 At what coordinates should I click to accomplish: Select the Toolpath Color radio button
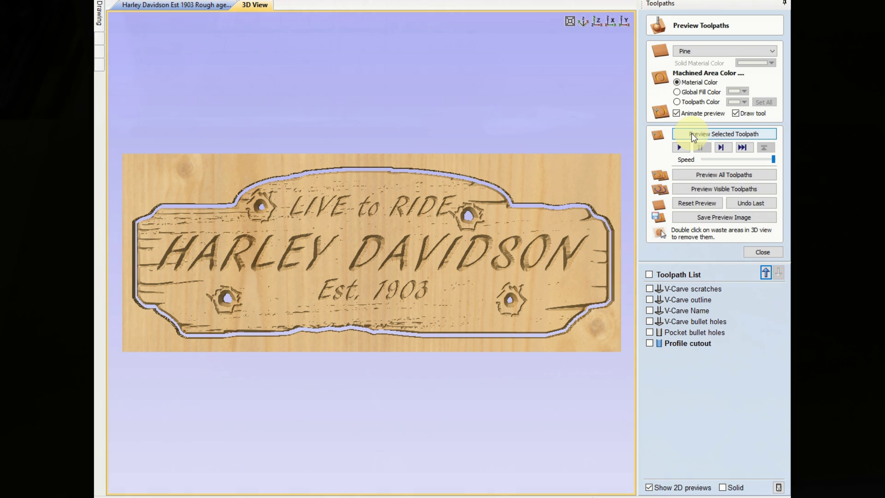[677, 102]
